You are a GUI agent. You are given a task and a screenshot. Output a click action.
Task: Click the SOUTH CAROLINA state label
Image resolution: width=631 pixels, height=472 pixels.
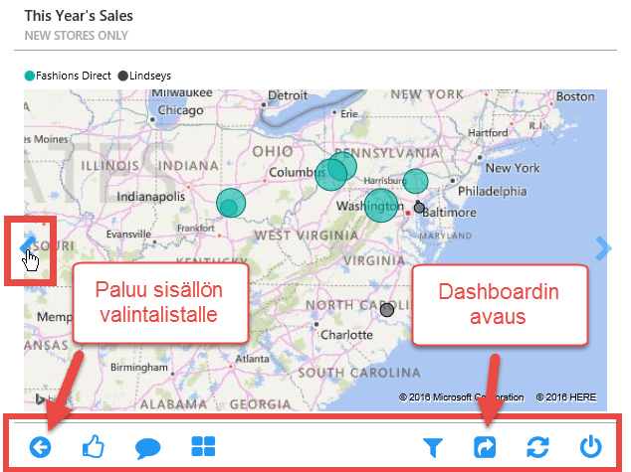(x=359, y=373)
